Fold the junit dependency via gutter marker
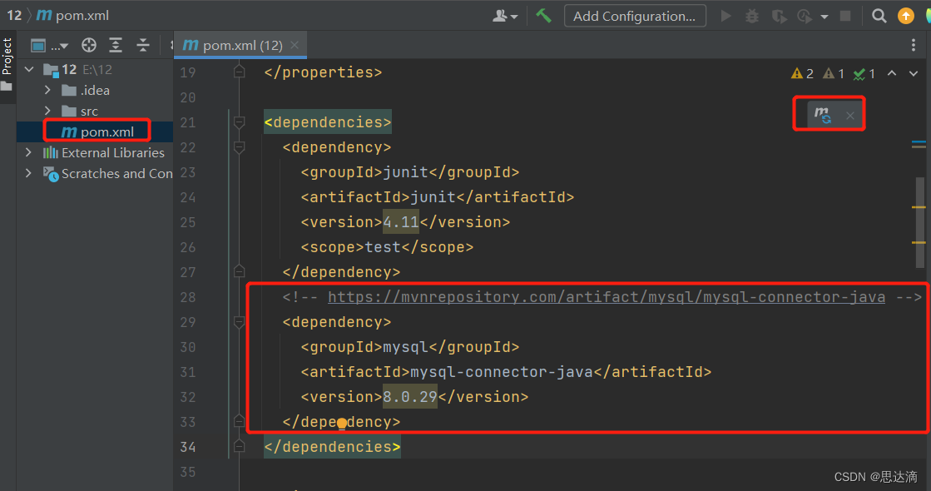This screenshot has width=931, height=491. pyautogui.click(x=240, y=146)
